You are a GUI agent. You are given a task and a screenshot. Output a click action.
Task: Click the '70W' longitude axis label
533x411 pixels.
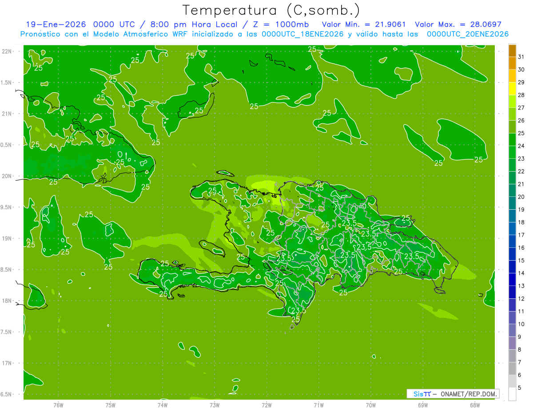[371, 405]
